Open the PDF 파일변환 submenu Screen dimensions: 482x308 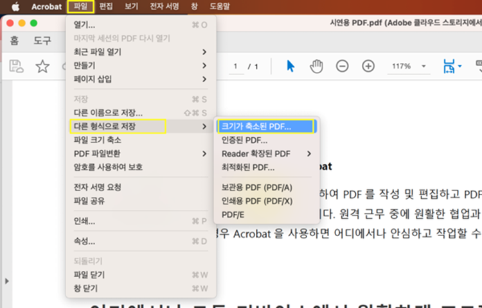coord(141,153)
